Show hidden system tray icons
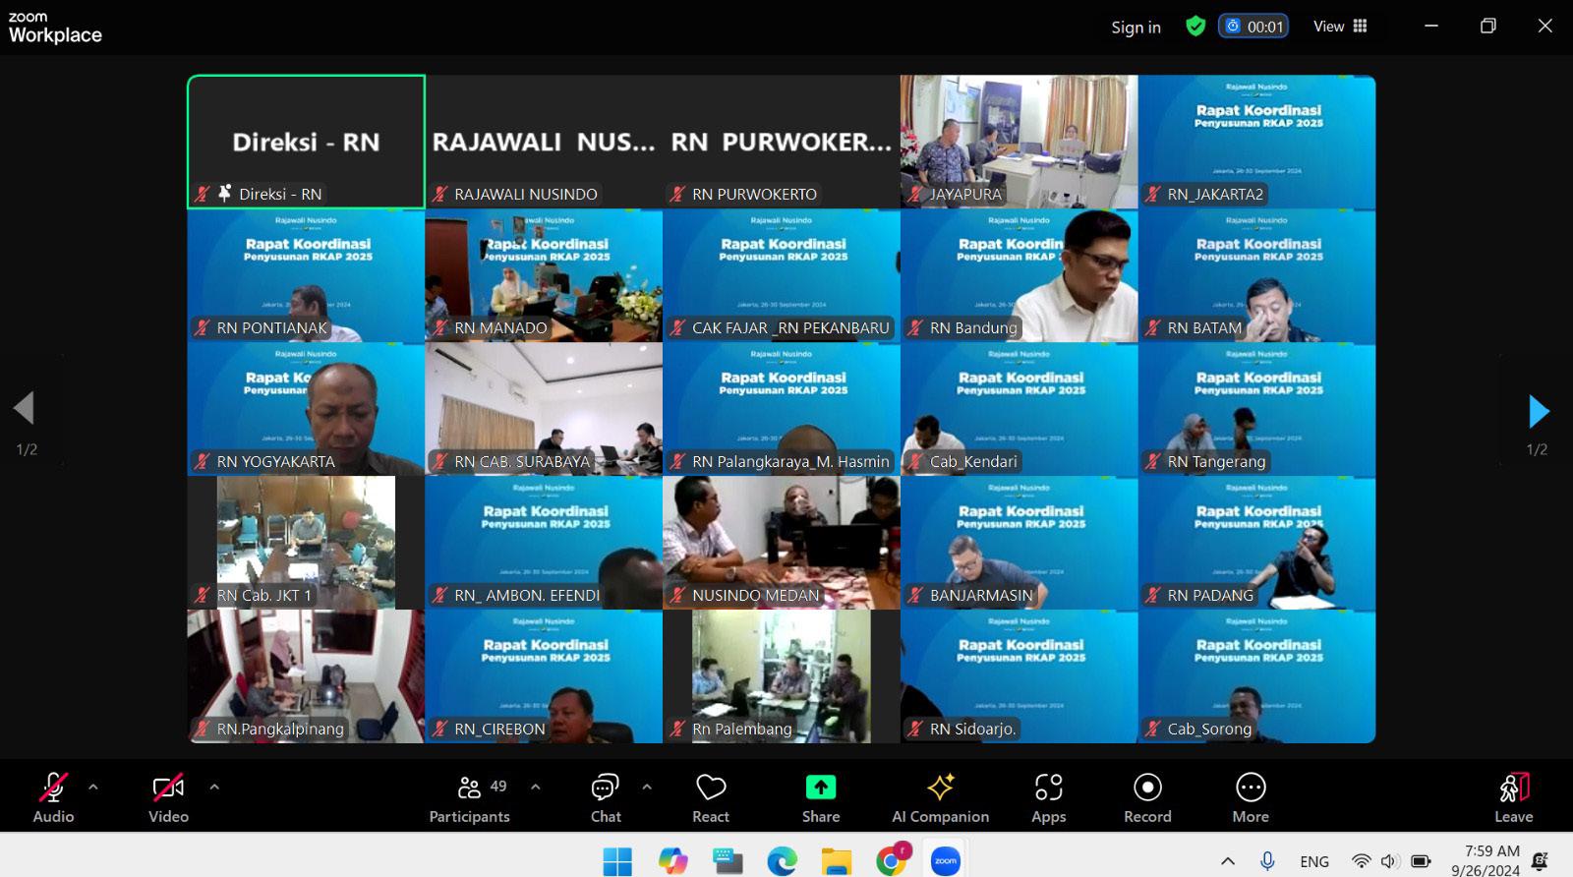The width and height of the screenshot is (1573, 877). coord(1228,861)
